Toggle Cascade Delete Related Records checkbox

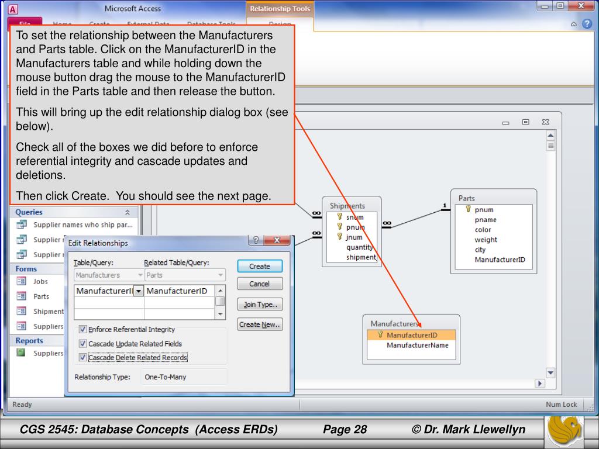coord(82,357)
